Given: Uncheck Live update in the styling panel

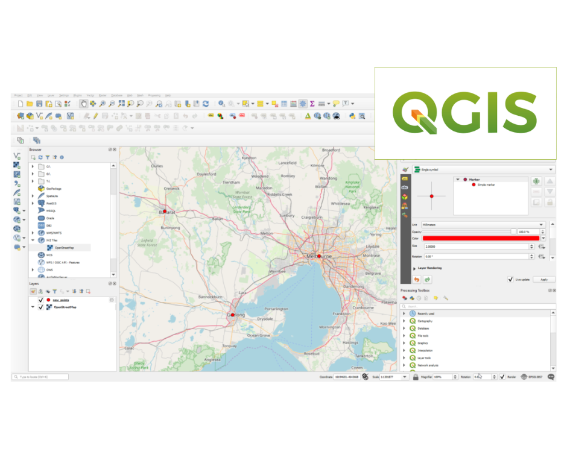Looking at the screenshot, I should pos(511,278).
